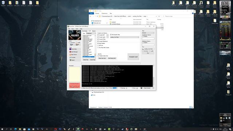This screenshot has width=233, height=131.
Task: Click errors icon in Launcher status bar
Action: [137, 88]
